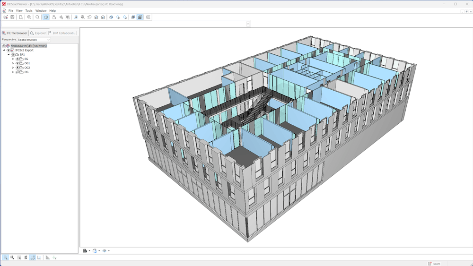
Task: Click the Save icon in the toolbar
Action: pos(13,17)
